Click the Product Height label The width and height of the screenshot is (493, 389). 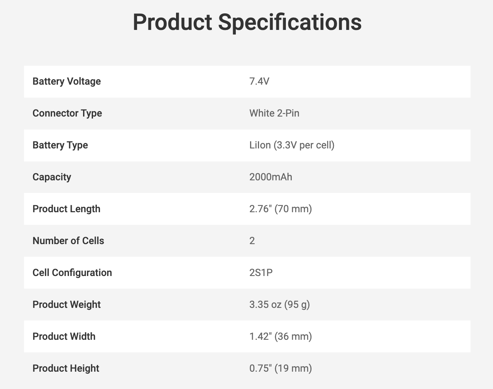66,369
